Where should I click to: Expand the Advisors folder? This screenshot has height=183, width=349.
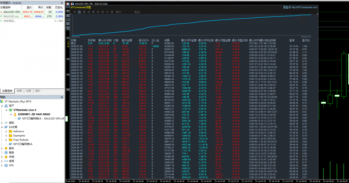tap(6, 131)
